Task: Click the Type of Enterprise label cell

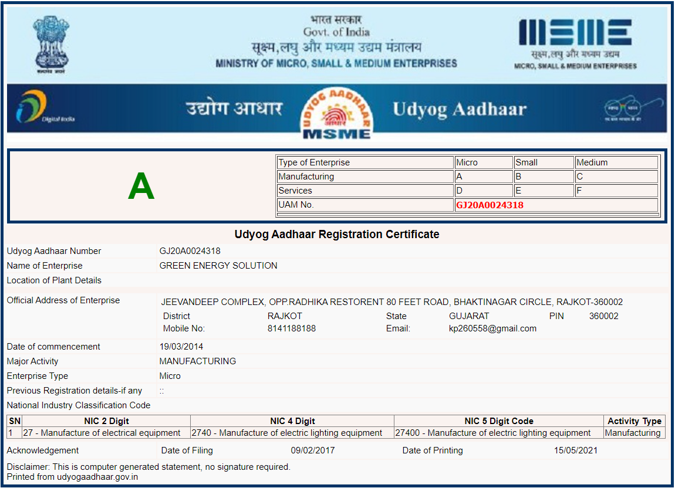Action: point(365,162)
